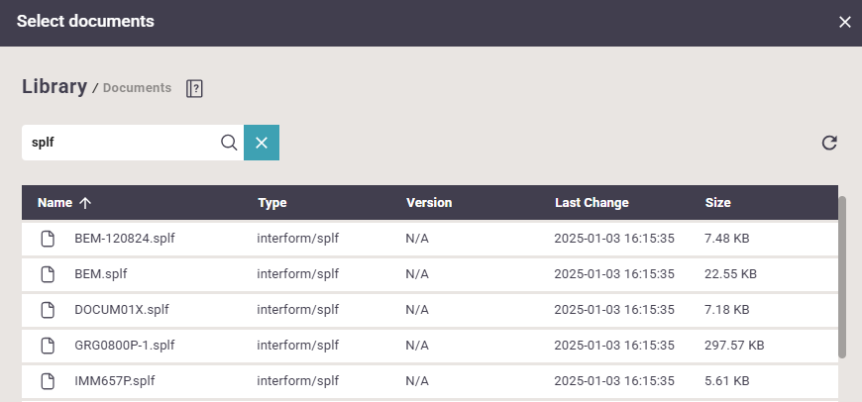
Task: Toggle the Name sort arrow
Action: click(x=85, y=203)
